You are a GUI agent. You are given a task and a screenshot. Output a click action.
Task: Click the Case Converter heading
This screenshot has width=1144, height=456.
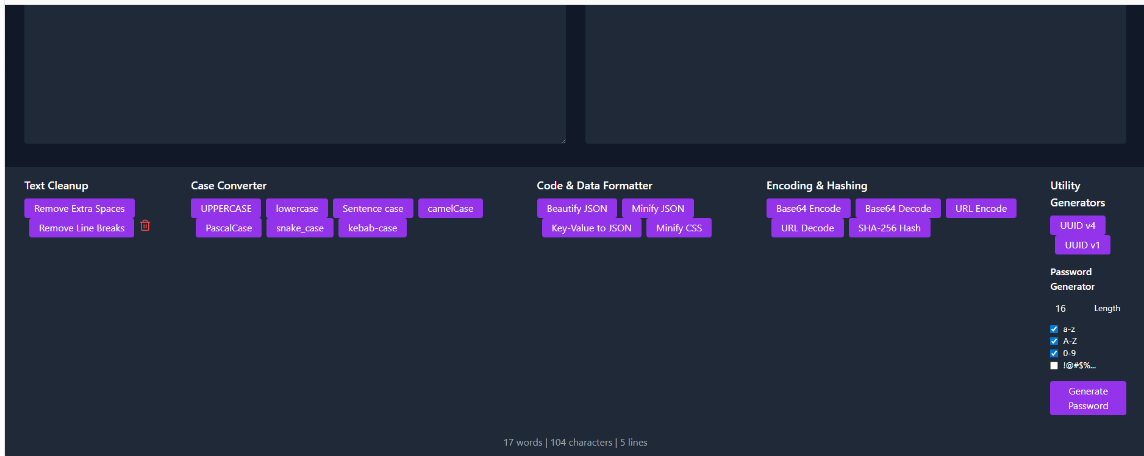coord(229,186)
